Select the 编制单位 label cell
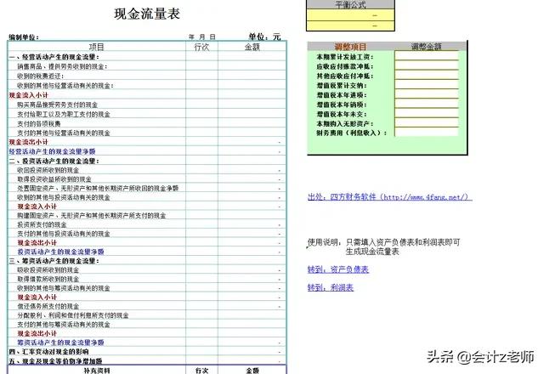 coord(24,37)
